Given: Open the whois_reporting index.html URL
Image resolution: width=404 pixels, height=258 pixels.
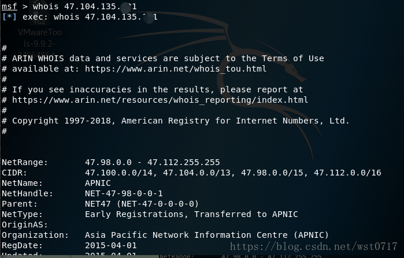Looking at the screenshot, I should coord(160,100).
